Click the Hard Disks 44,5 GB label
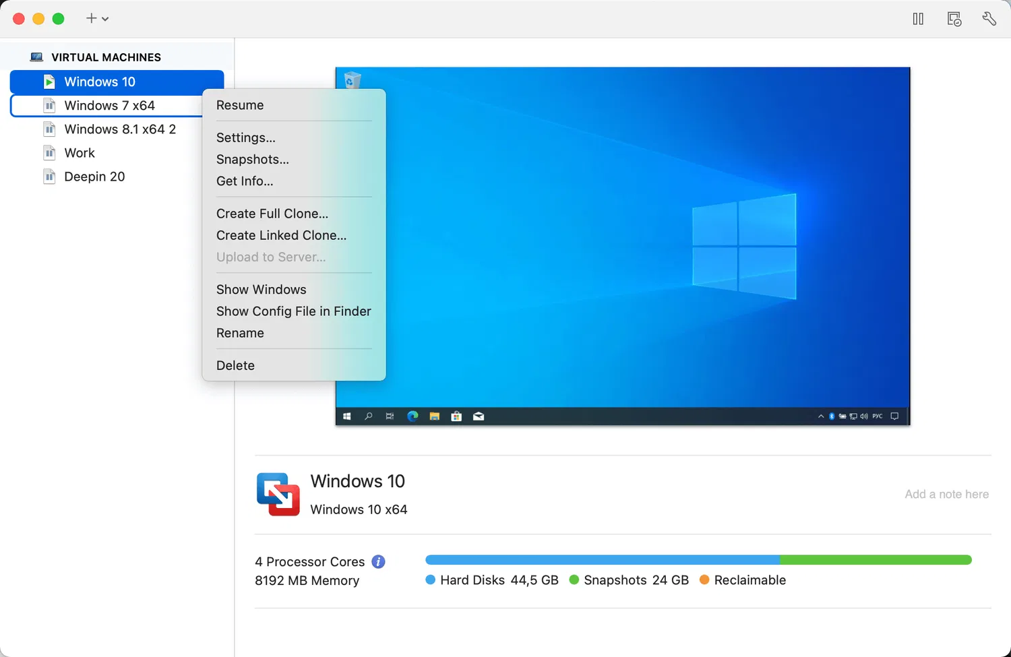The image size is (1011, 657). pos(499,580)
